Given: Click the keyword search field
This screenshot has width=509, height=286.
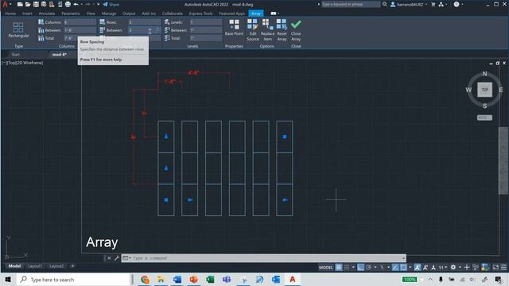Looking at the screenshot, I should [351, 4].
